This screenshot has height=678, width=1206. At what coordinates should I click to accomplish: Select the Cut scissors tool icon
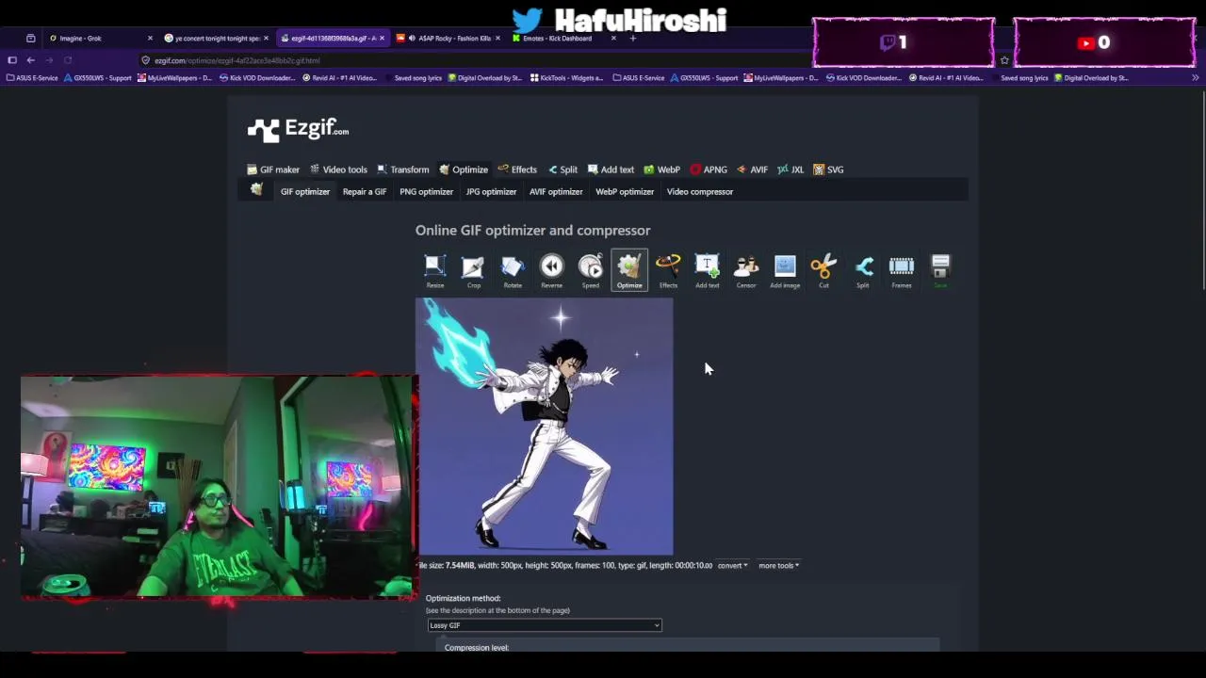pyautogui.click(x=823, y=270)
